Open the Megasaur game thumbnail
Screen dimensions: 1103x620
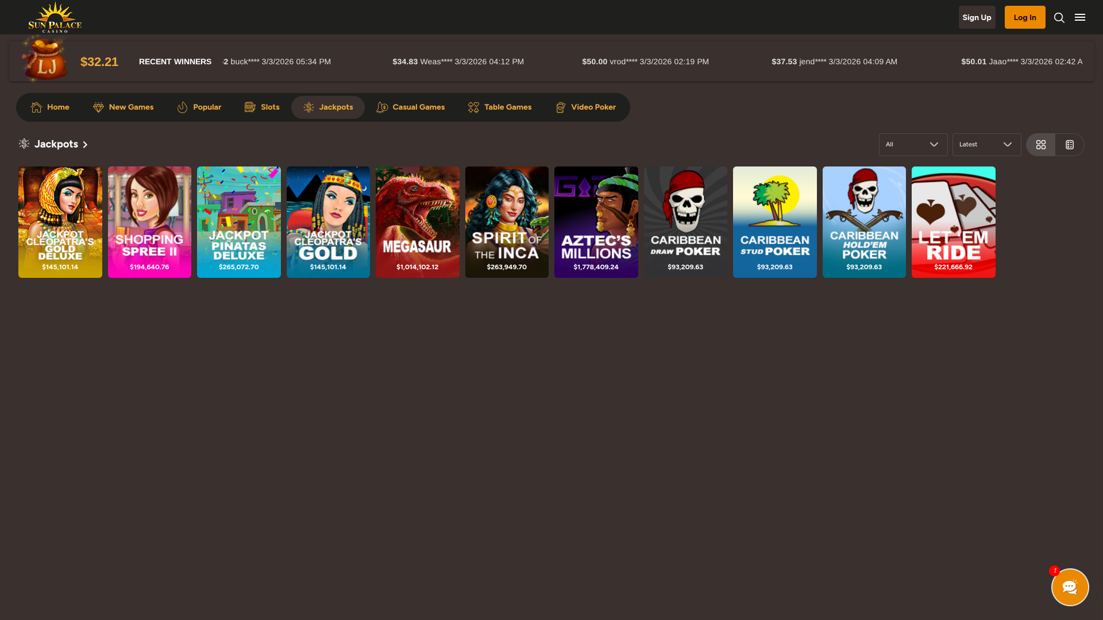click(417, 222)
